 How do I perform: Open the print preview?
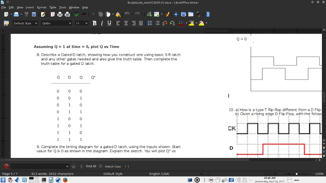67,14
